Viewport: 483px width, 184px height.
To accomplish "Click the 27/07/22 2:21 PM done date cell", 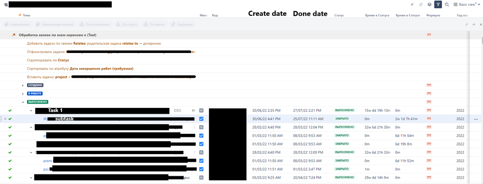I will point(307,110).
